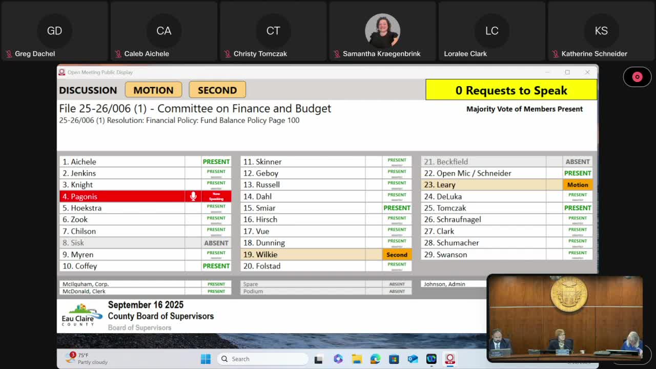This screenshot has height=369, width=656.
Task: Select the '25. Tomczak' member row
Action: pyautogui.click(x=506, y=208)
